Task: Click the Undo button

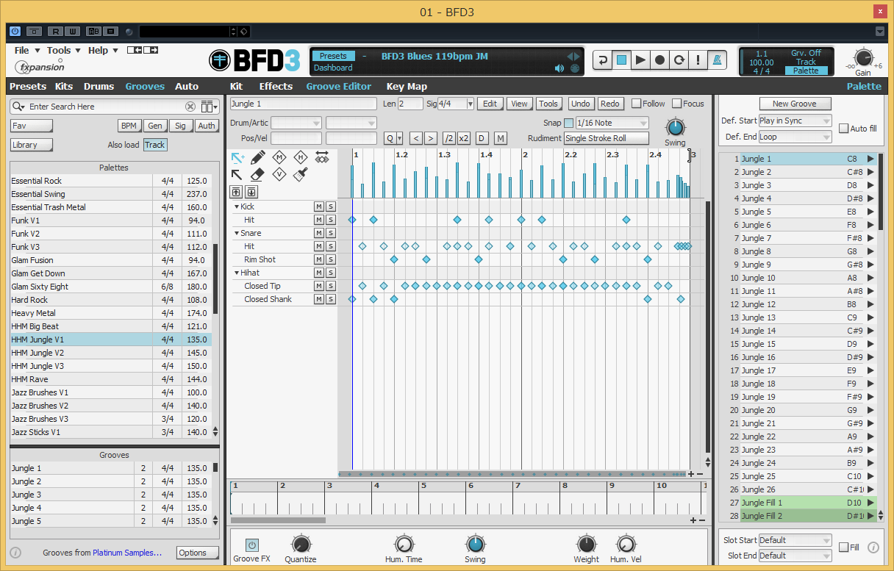Action: [580, 104]
